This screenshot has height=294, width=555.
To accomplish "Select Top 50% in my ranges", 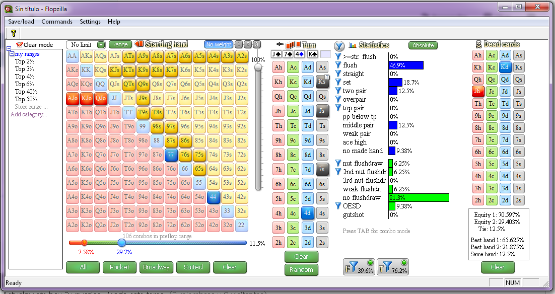I will (26, 99).
